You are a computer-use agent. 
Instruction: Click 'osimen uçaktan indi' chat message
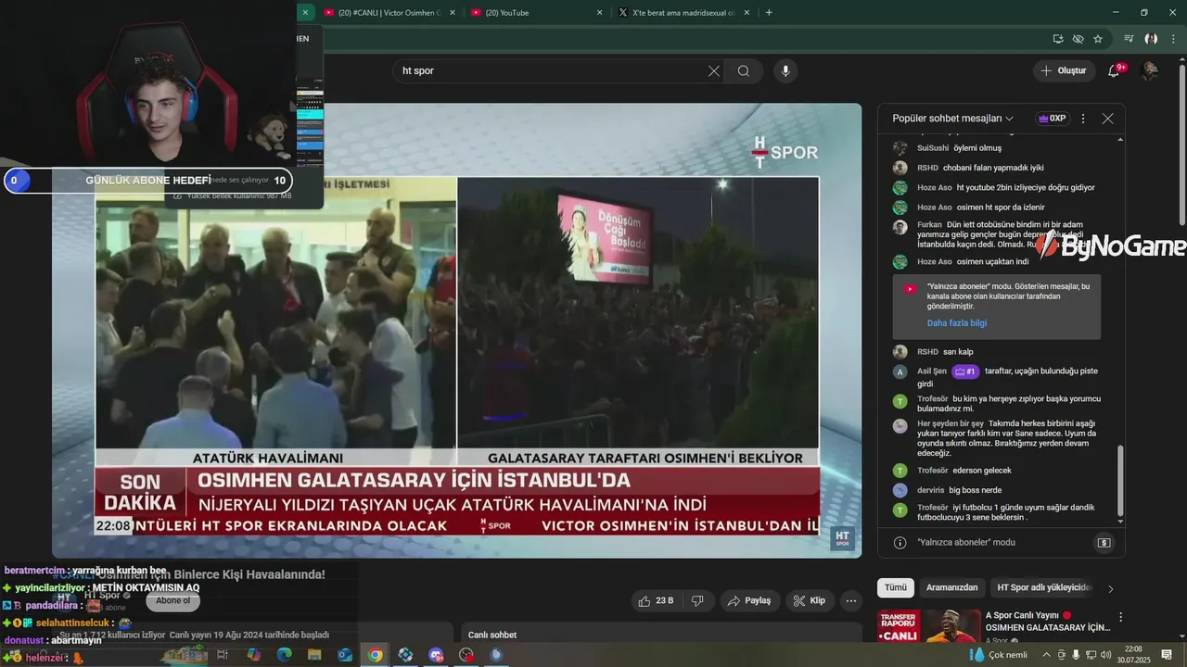tap(992, 262)
